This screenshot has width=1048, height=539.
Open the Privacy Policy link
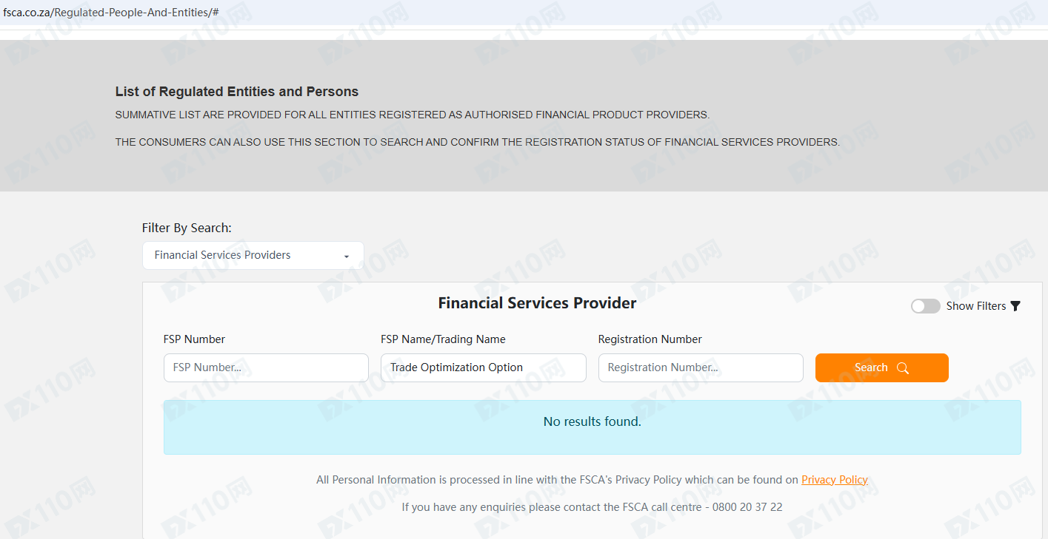point(834,480)
